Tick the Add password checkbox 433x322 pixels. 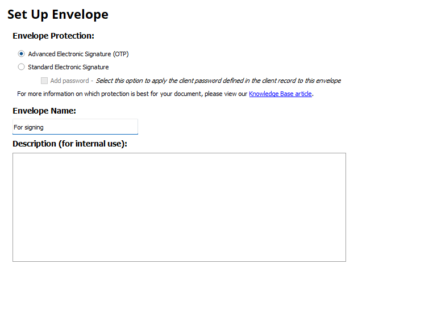[44, 81]
